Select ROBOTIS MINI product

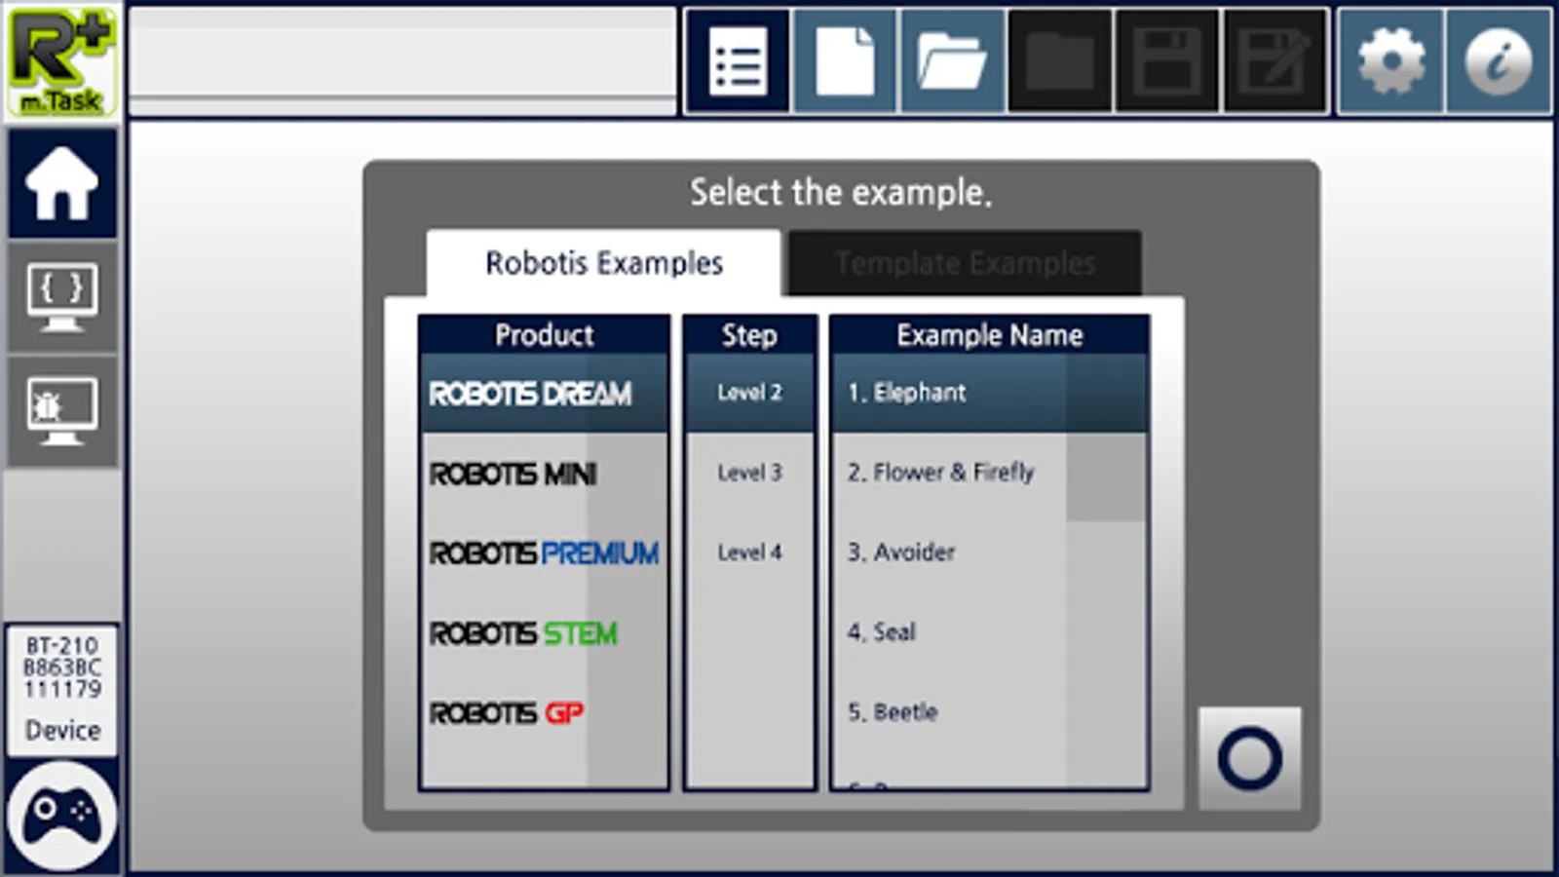coord(544,474)
